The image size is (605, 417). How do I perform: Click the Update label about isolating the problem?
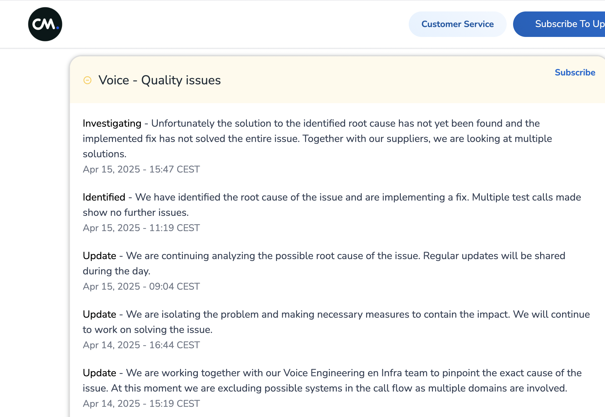[100, 315]
